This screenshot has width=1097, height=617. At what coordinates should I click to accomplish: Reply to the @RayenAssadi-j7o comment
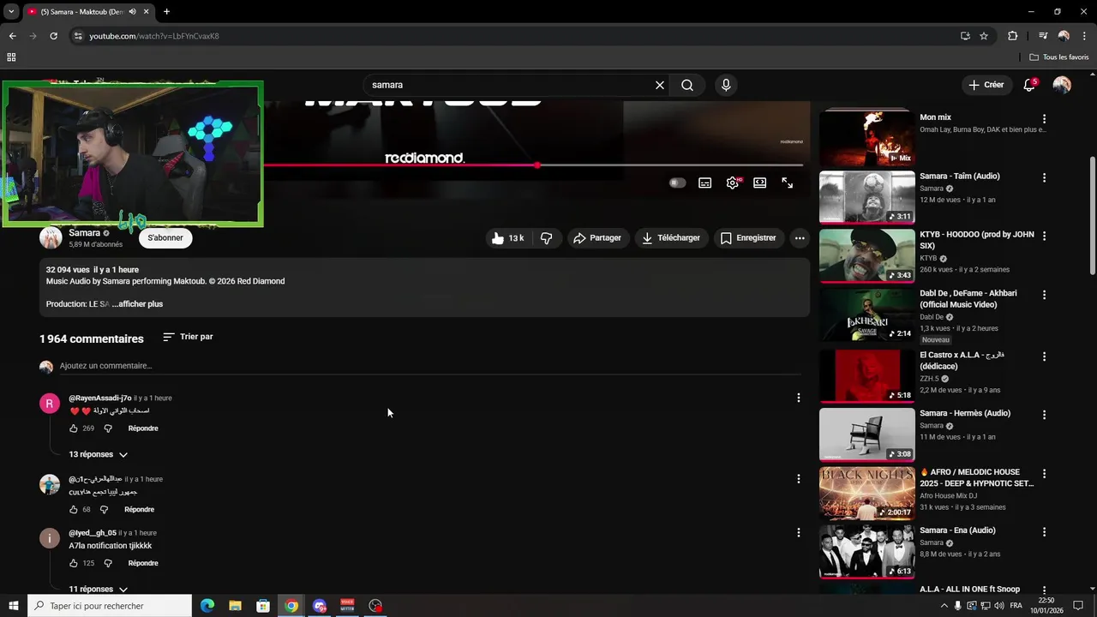[143, 428]
